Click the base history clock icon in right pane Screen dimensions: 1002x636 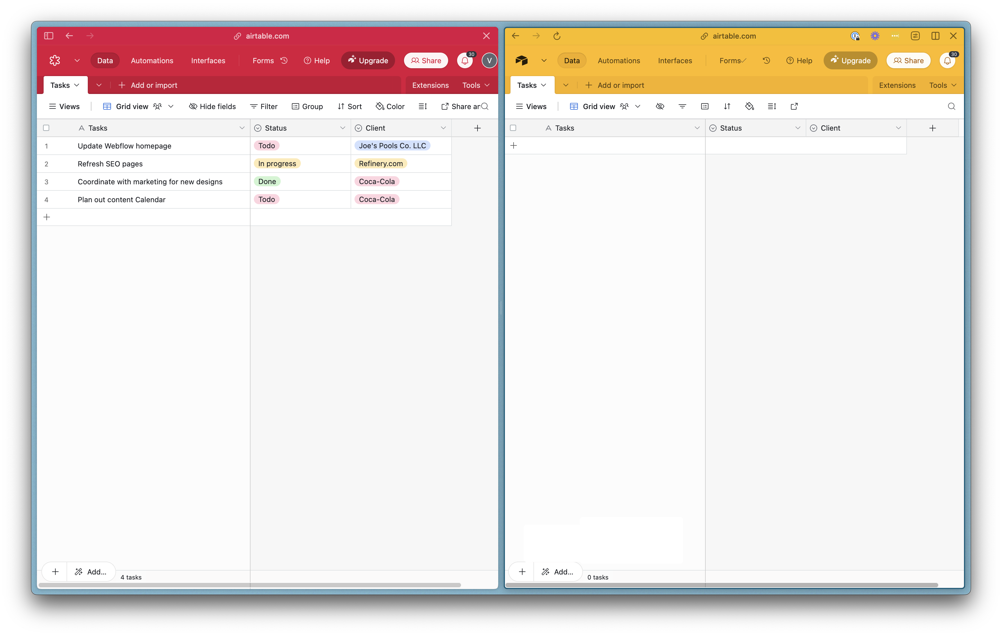[x=766, y=61]
